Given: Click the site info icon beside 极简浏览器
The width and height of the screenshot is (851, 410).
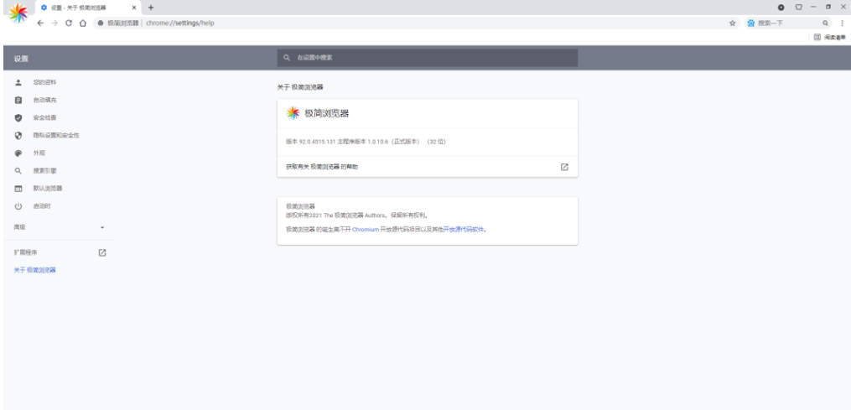Looking at the screenshot, I should click(101, 23).
